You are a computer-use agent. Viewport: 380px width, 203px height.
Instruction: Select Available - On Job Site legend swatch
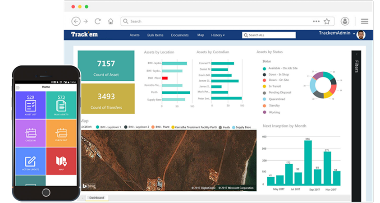point(265,69)
